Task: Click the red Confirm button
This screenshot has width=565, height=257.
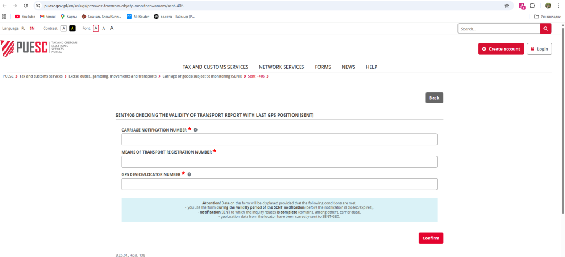Action: [431, 238]
